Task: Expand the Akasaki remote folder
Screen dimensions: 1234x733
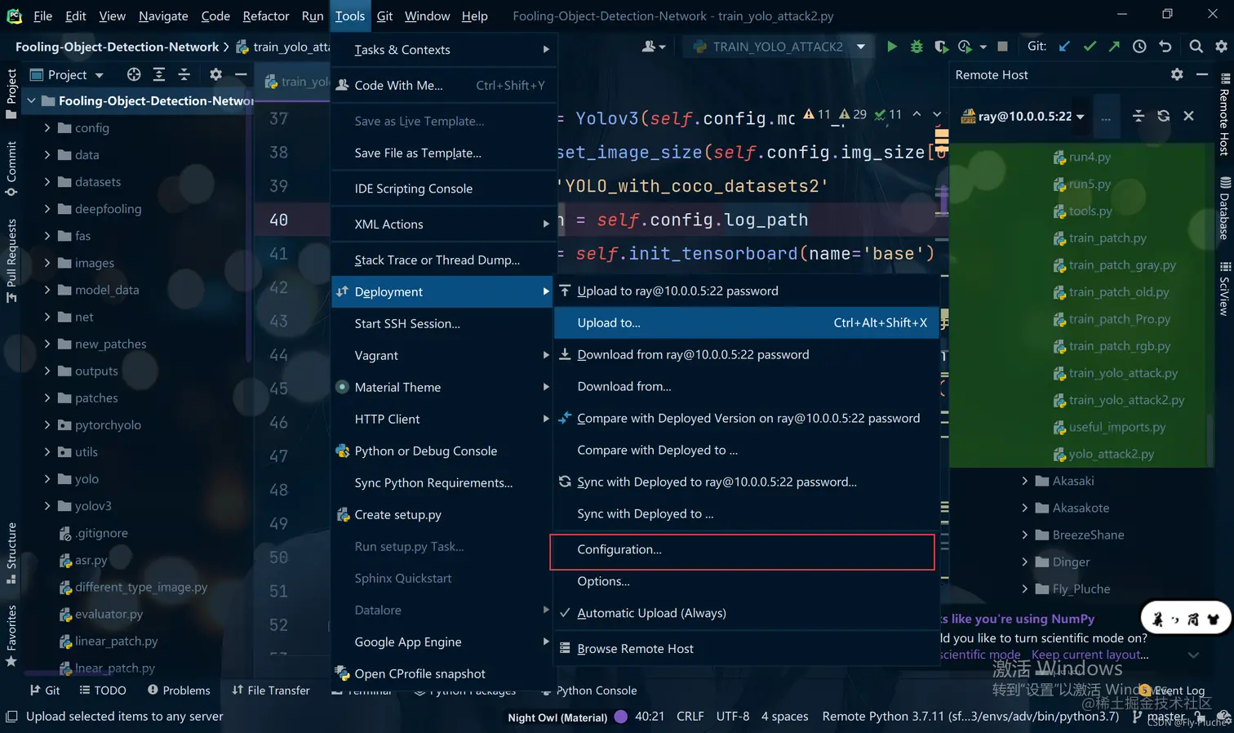Action: click(1025, 482)
